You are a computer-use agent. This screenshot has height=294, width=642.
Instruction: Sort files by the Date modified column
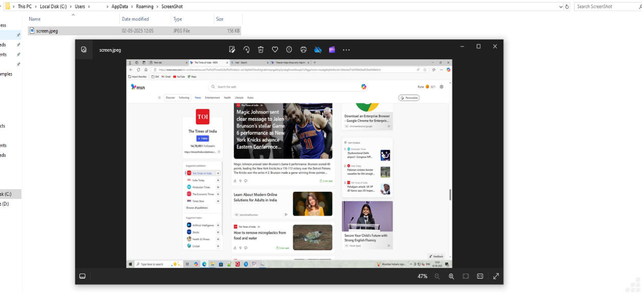pyautogui.click(x=136, y=19)
